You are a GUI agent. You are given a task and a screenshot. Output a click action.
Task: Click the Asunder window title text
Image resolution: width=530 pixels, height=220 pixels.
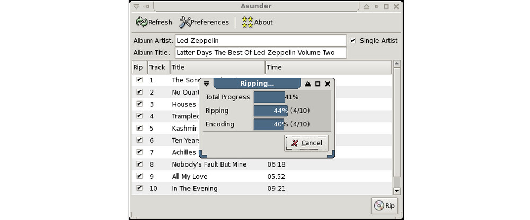[x=256, y=6]
